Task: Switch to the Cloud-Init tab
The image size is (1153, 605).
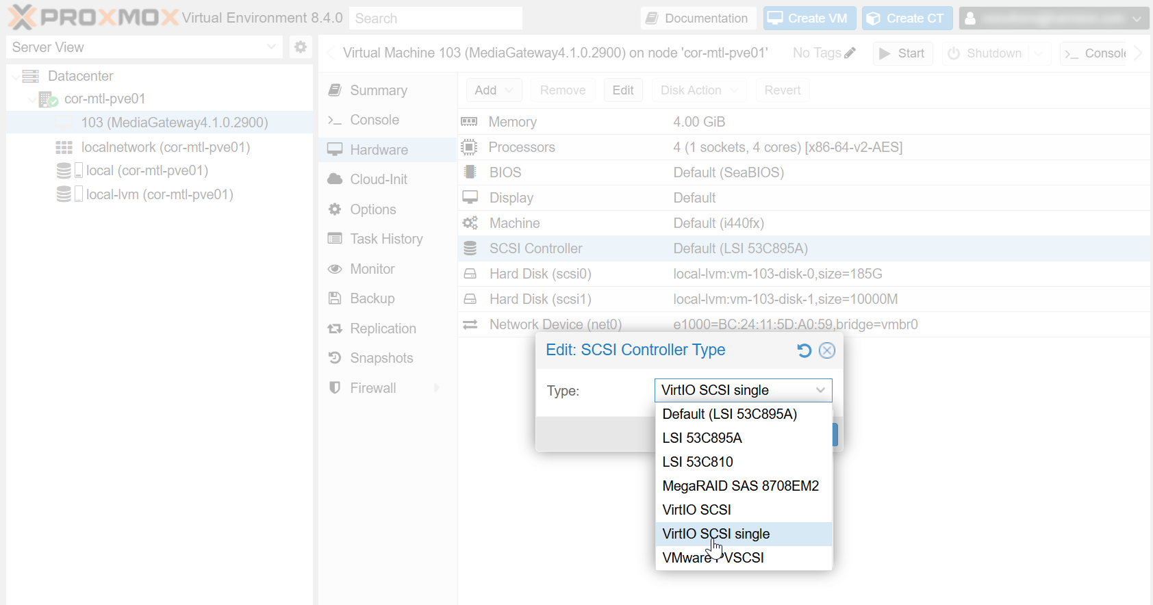Action: 379,179
